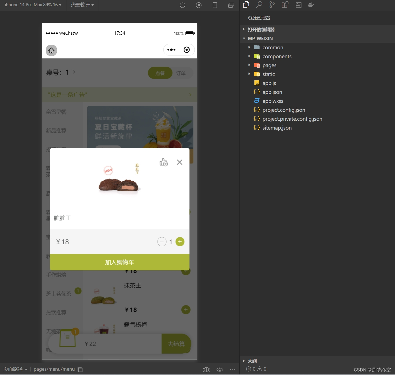Screen dimensions: 395x375
Task: Switch to the order (订单) tab
Action: click(x=181, y=73)
